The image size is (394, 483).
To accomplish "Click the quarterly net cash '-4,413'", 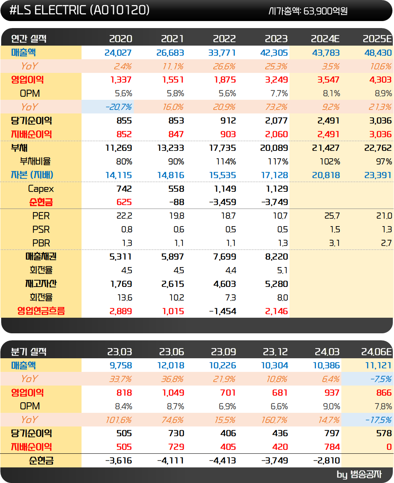I will coord(222,460).
